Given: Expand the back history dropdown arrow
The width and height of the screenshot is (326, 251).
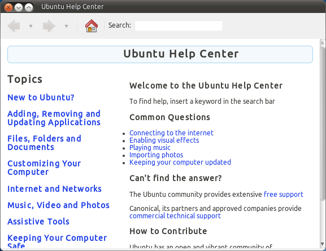Looking at the screenshot, I should pyautogui.click(x=31, y=26).
